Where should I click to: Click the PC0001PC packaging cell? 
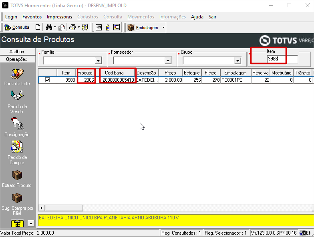[x=235, y=80]
